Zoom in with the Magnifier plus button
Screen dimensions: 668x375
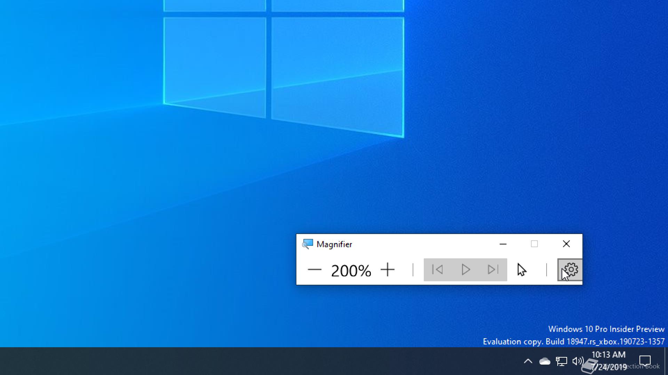(x=387, y=270)
